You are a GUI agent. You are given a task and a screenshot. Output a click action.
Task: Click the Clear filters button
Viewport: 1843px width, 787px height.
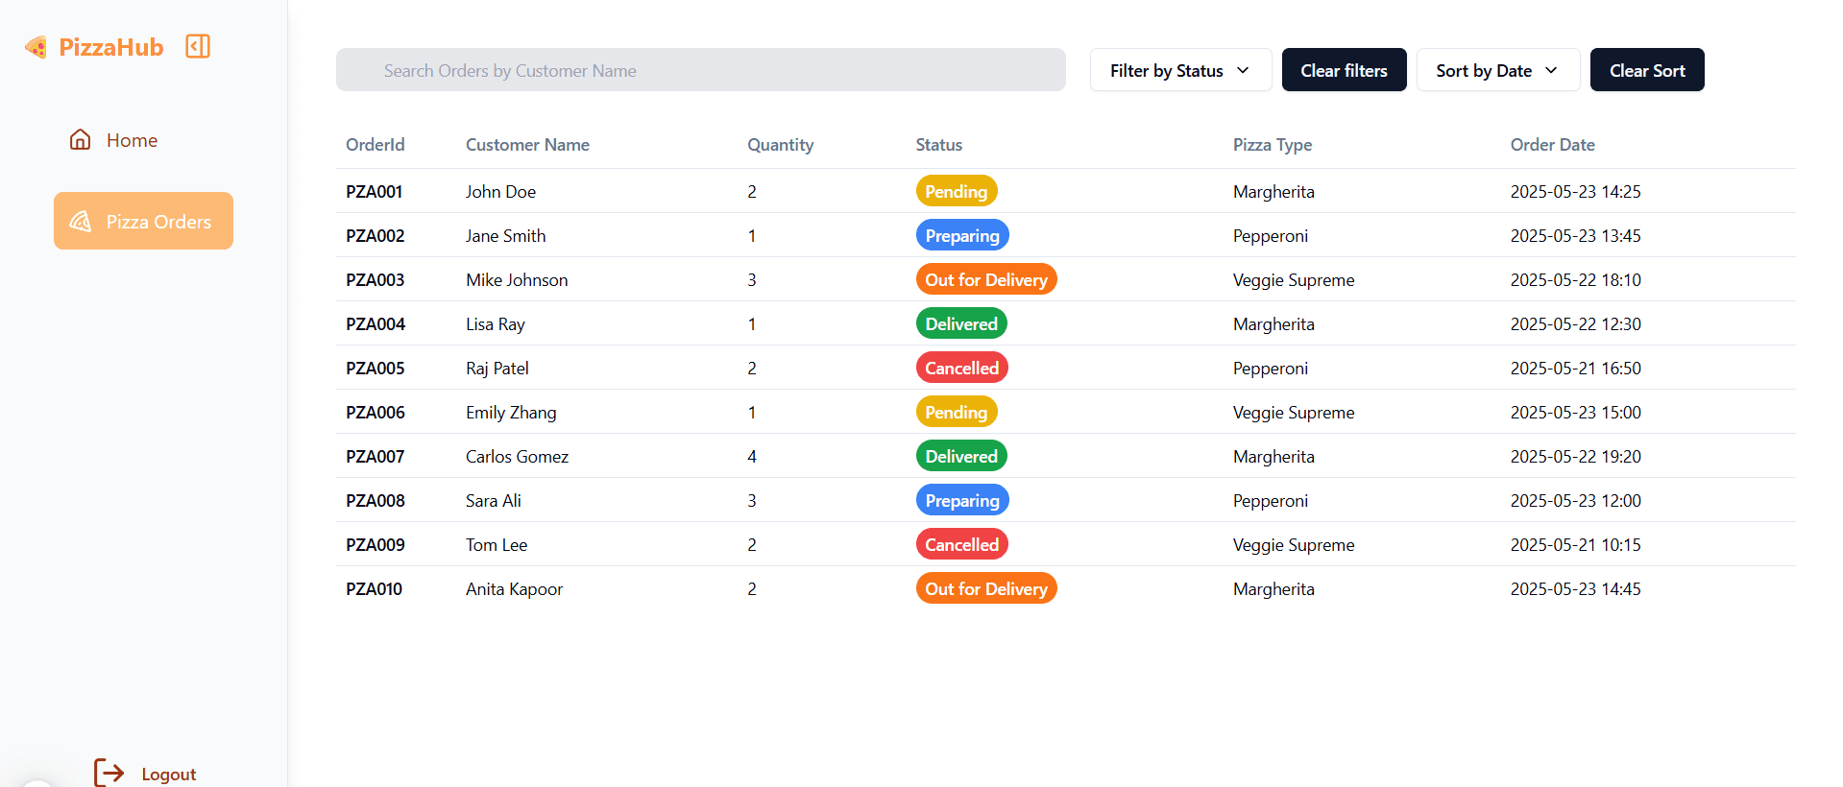tap(1344, 70)
